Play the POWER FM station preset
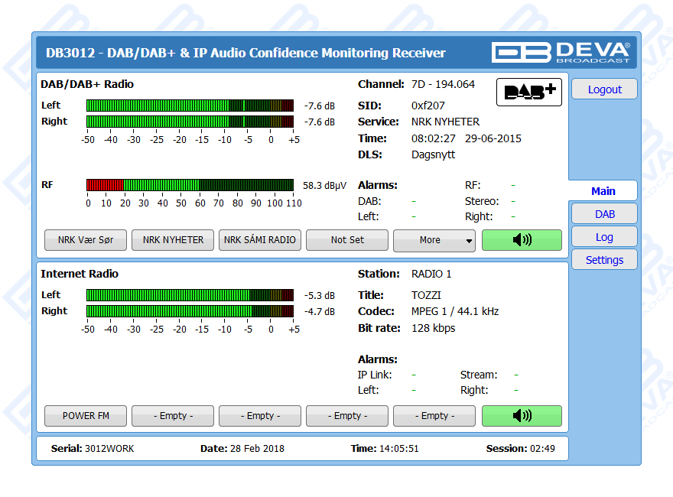Viewport: 673px width, 497px height. 86,416
